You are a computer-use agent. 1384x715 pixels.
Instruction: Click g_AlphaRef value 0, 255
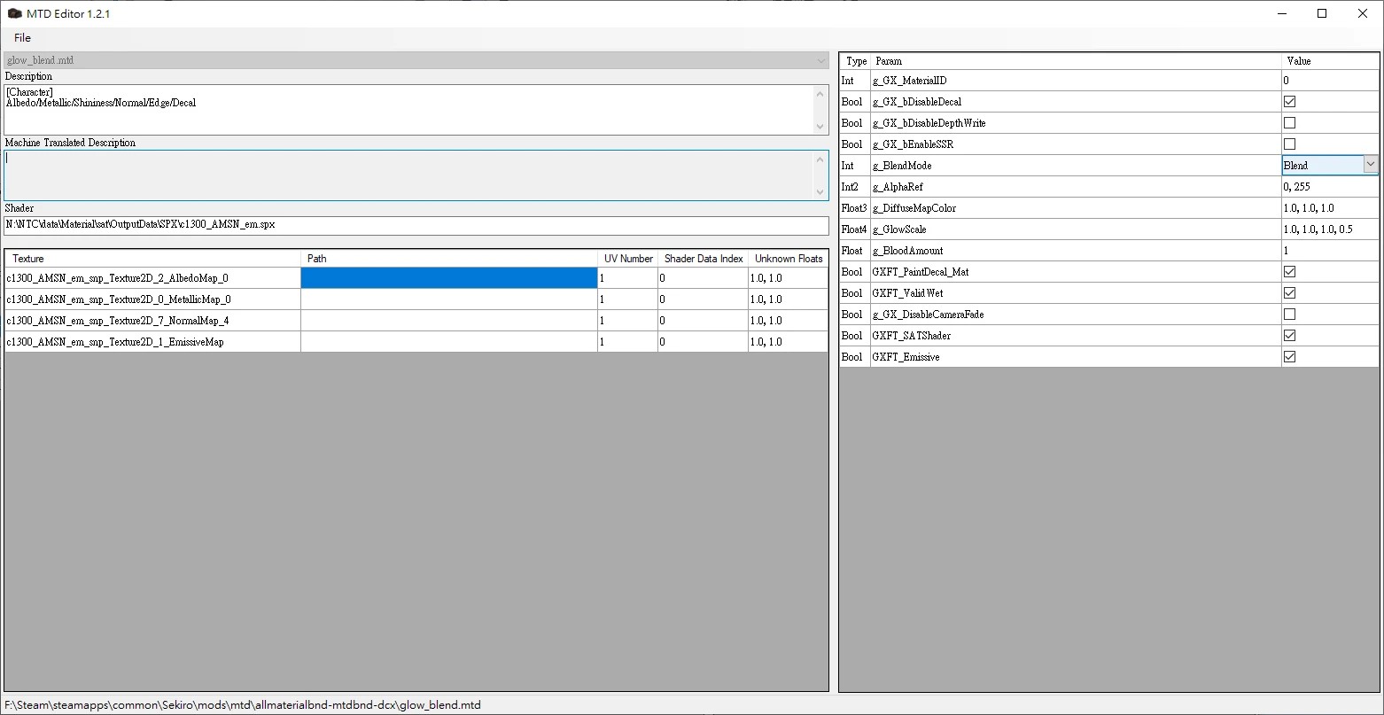click(1330, 187)
